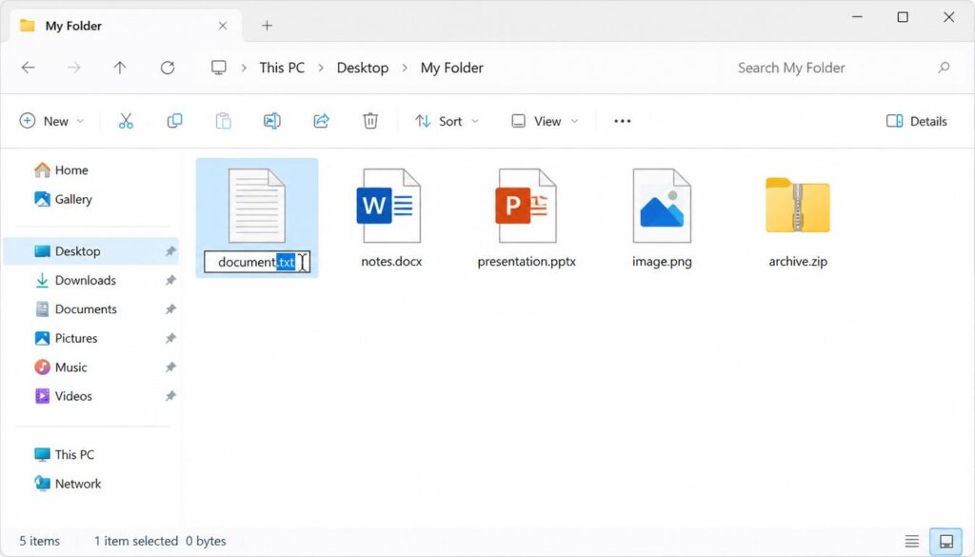This screenshot has height=557, width=975.
Task: Maximize the File Explorer window
Action: (903, 17)
